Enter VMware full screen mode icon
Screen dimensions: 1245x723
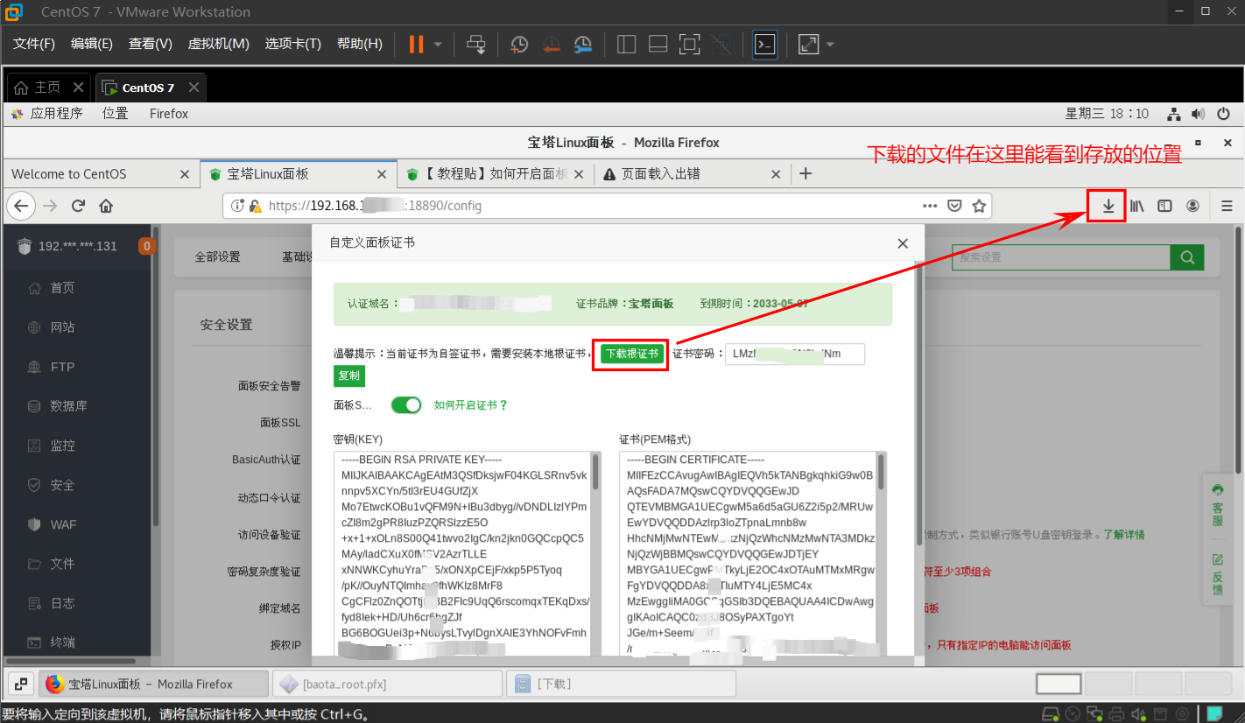pos(689,44)
